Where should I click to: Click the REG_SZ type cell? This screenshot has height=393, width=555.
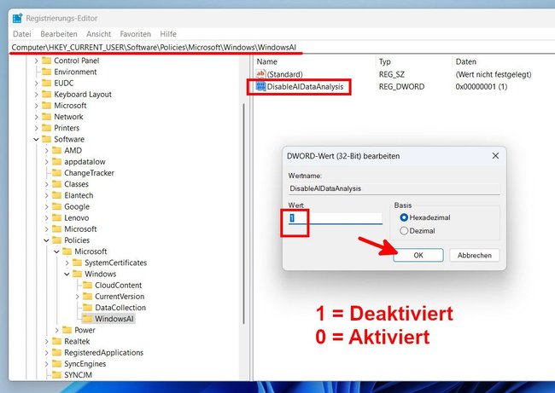point(391,74)
